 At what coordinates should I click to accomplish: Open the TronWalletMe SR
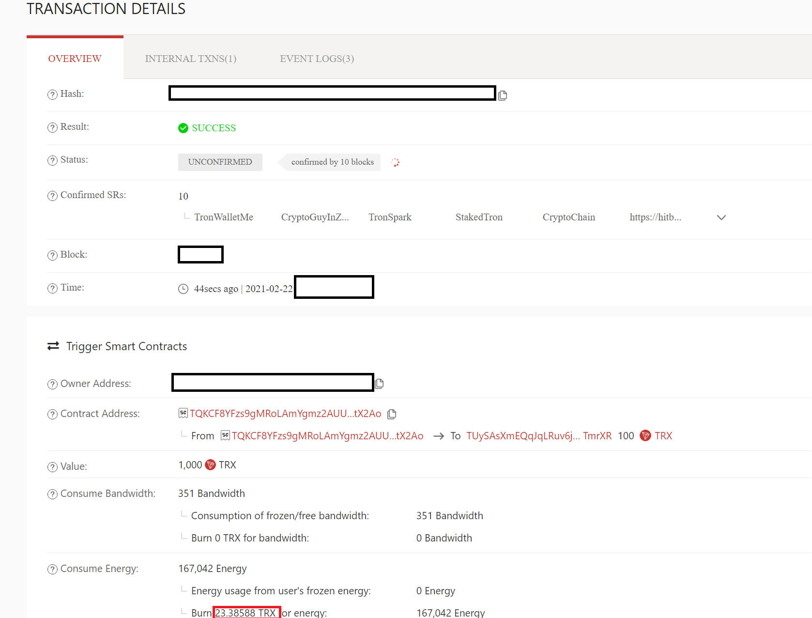[224, 217]
